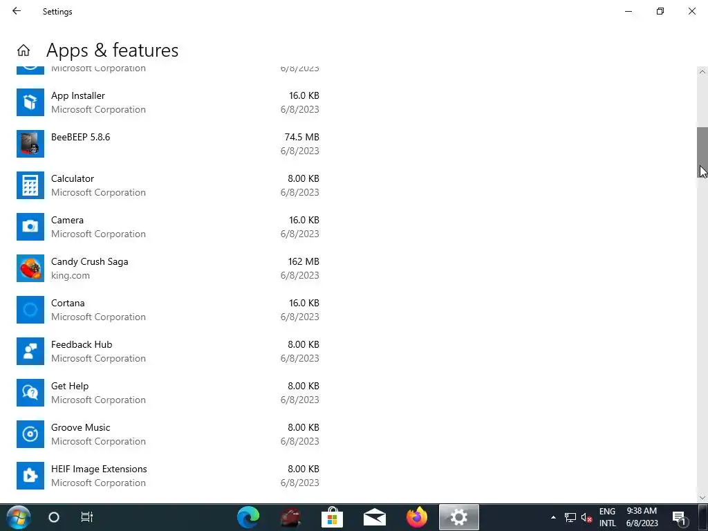Open the red BeeBEEP taskbar icon
Screen dimensions: 708x531
tap(290, 517)
